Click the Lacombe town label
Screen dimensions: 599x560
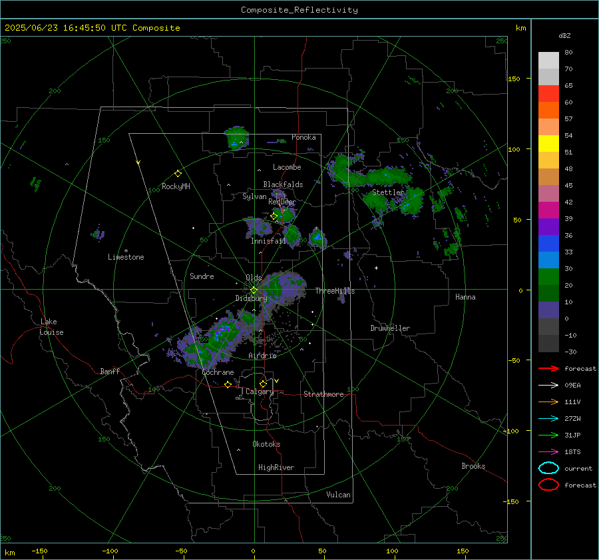287,167
